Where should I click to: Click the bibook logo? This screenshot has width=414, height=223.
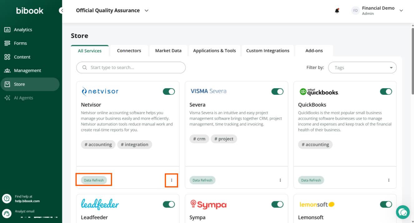pos(30,11)
